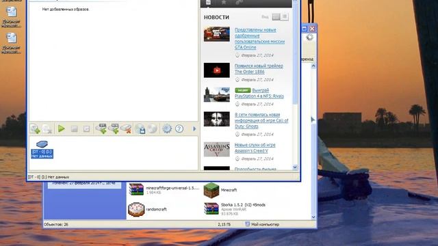The image size is (438, 246).
Task: Close the Explorer window with red X
Action: click(312, 29)
